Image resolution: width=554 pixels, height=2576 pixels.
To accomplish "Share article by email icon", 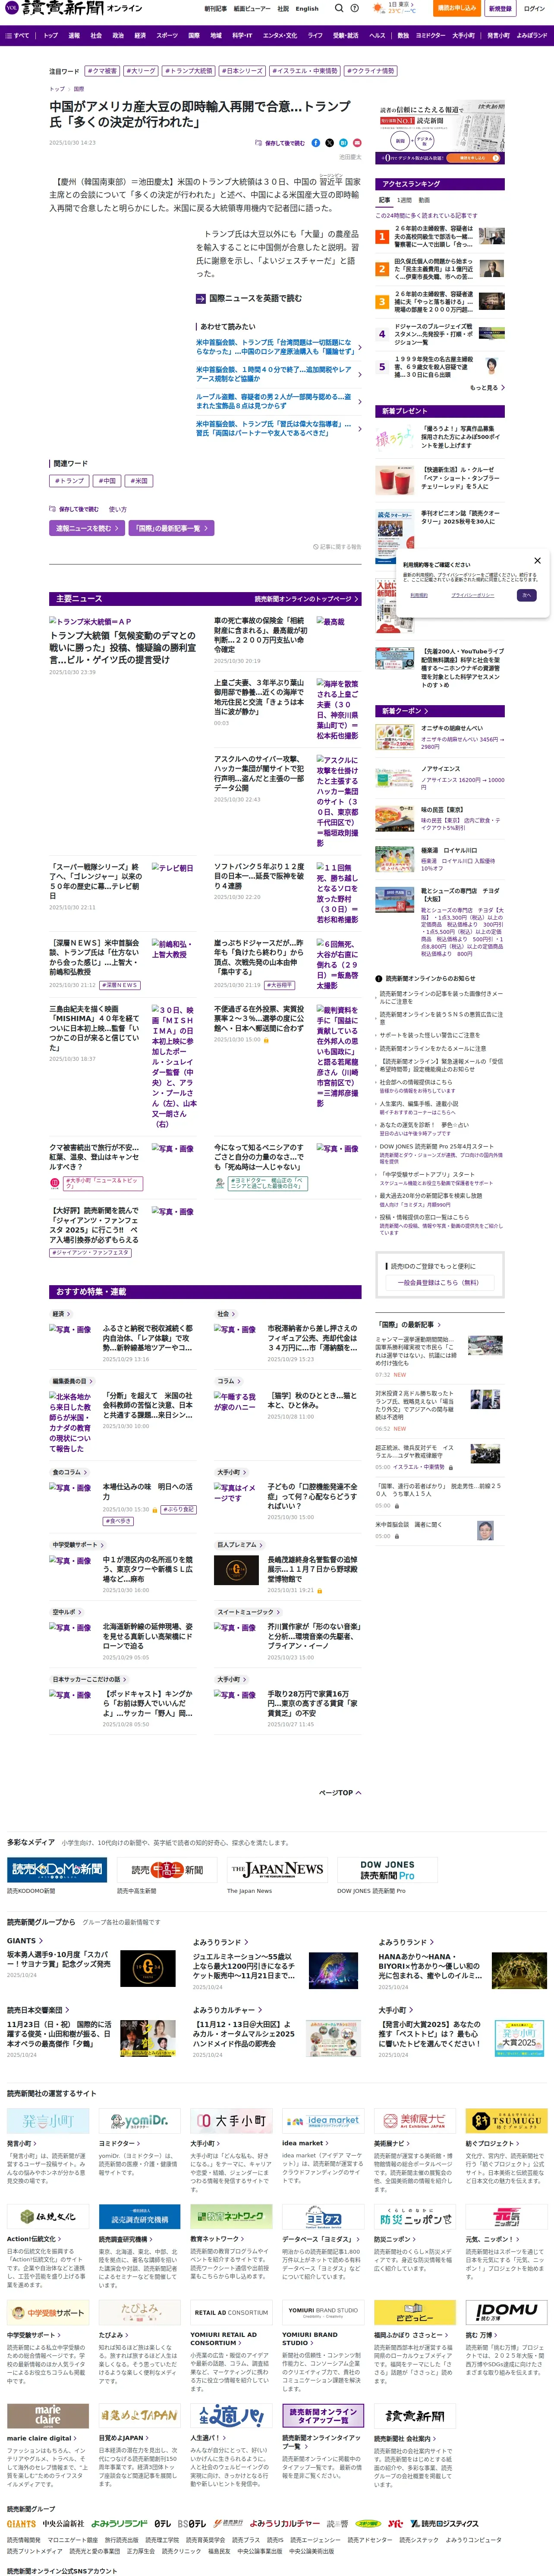I will (x=356, y=143).
